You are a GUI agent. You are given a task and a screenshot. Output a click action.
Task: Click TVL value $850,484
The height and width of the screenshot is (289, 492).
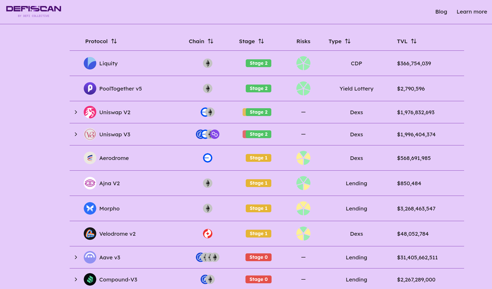coord(409,183)
